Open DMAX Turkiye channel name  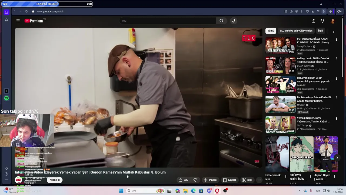tap(304, 66)
